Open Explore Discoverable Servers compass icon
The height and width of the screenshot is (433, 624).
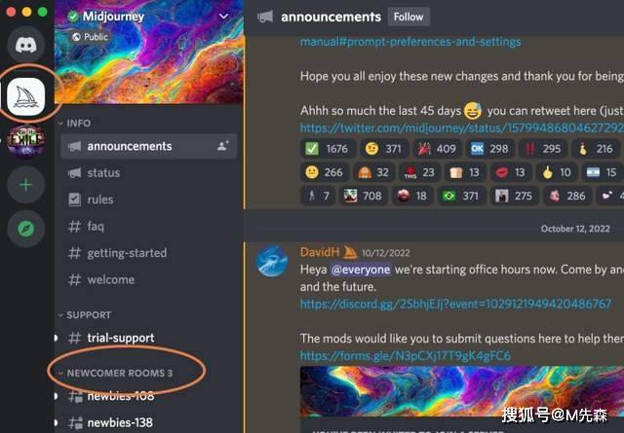pos(26,229)
